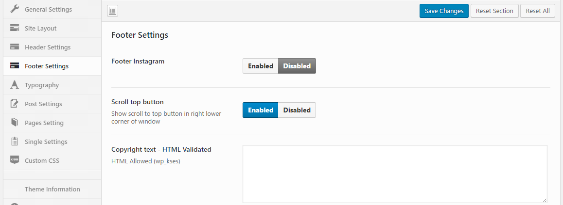Click into the Copyright text field

[x=395, y=173]
